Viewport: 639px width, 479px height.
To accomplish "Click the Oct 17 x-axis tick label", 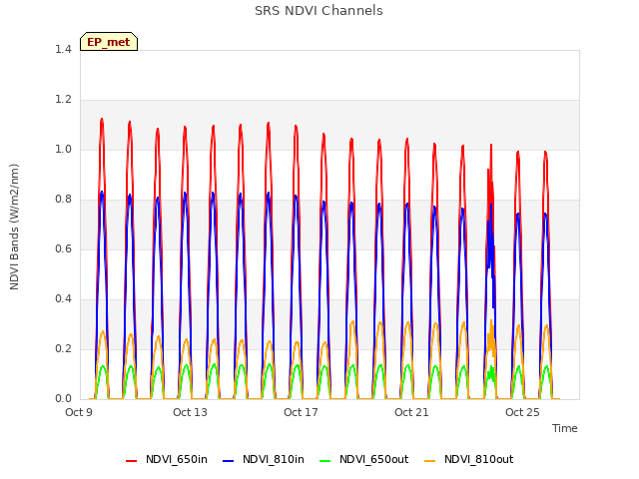I will (x=301, y=412).
